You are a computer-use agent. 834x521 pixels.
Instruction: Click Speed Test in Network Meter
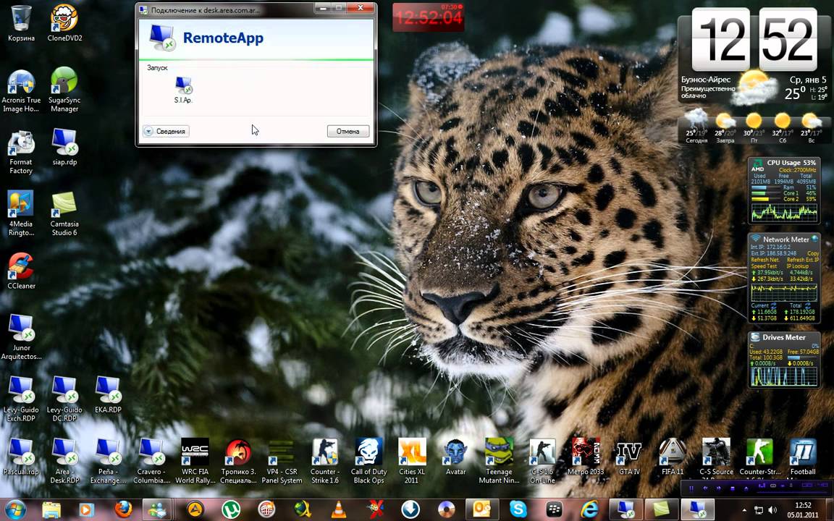coord(764,266)
